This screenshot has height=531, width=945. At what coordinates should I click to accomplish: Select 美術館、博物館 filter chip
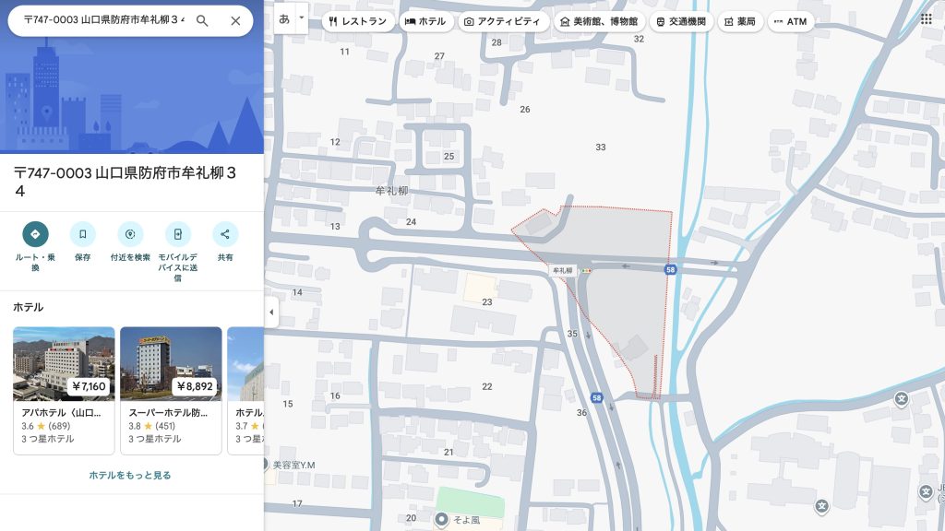point(599,21)
